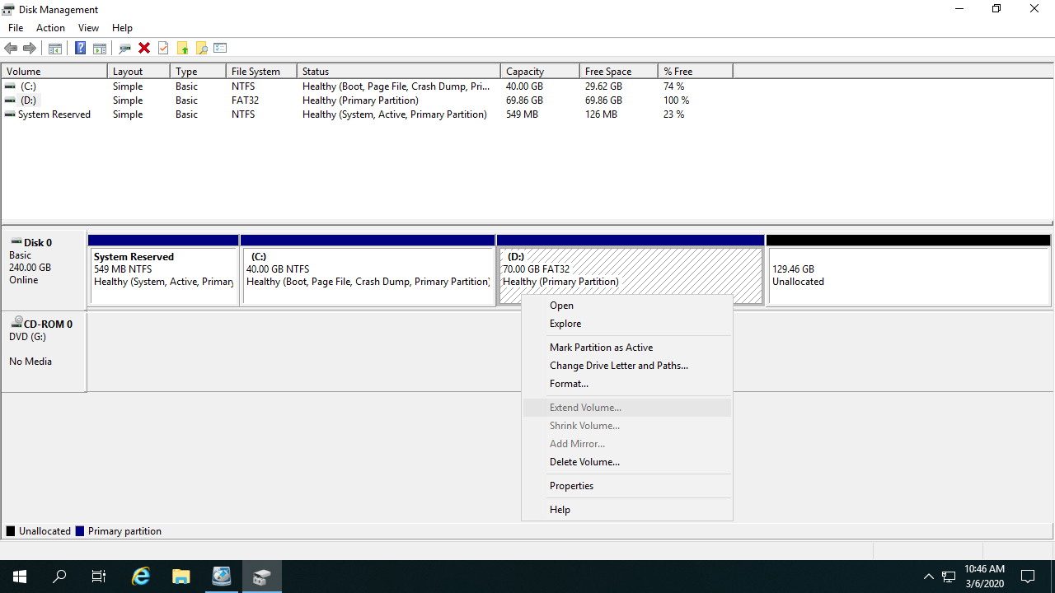Click the red X Delete toolbar icon
This screenshot has height=593, width=1055.
[144, 48]
